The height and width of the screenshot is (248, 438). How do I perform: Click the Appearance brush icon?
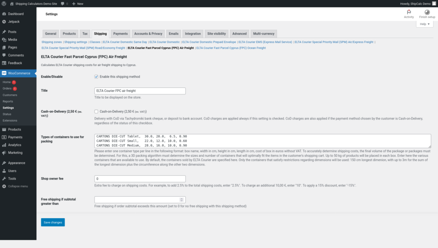click(4, 163)
